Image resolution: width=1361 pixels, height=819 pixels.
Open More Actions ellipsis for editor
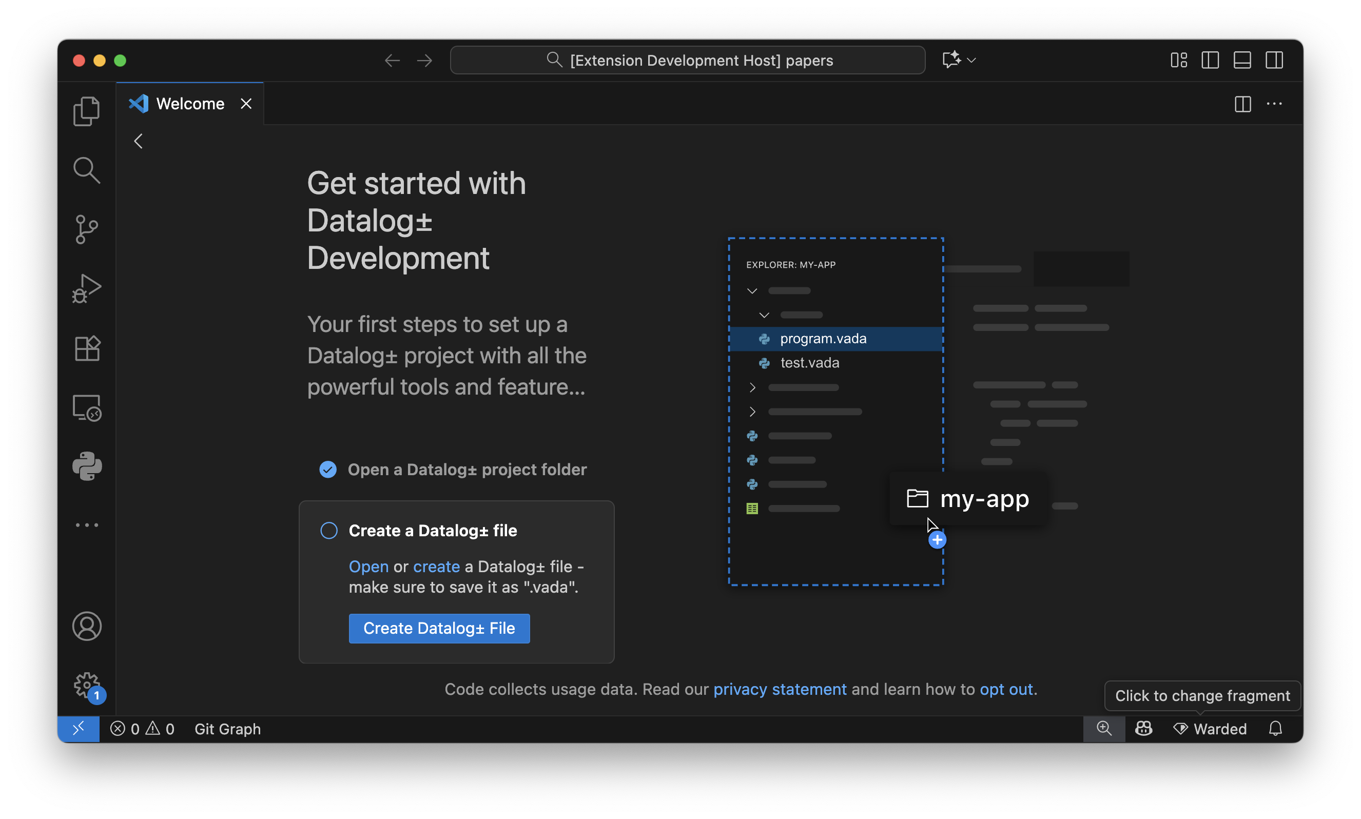pyautogui.click(x=1274, y=104)
